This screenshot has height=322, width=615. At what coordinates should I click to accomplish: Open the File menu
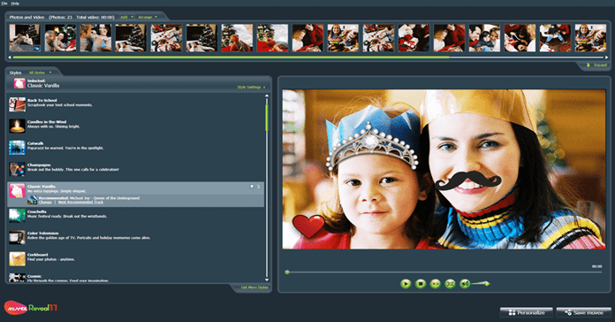tap(4, 4)
